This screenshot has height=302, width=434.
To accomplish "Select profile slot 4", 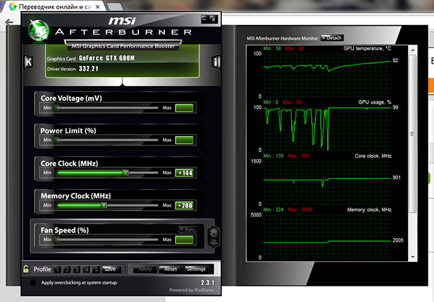I will click(86, 269).
